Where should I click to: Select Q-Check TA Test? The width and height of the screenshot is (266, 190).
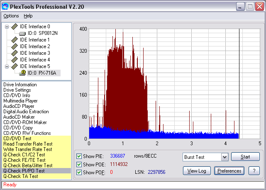pyautogui.click(x=37, y=176)
